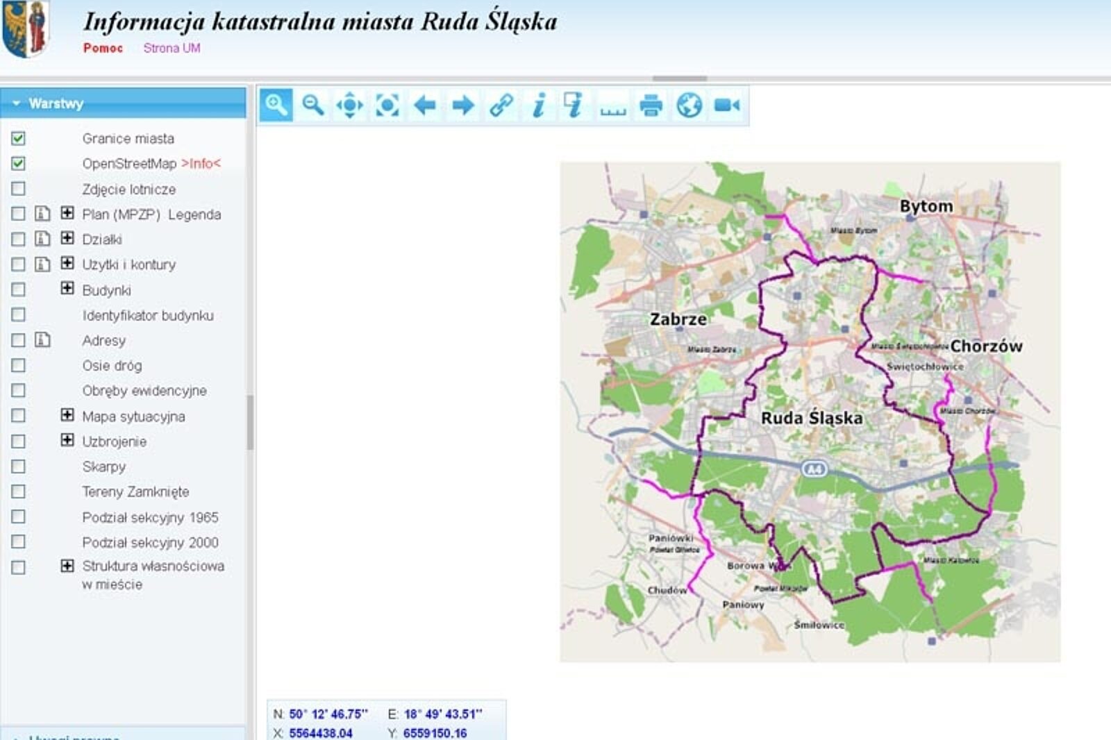Open the Pomoc help link
Image resolution: width=1111 pixels, height=740 pixels.
(x=103, y=48)
